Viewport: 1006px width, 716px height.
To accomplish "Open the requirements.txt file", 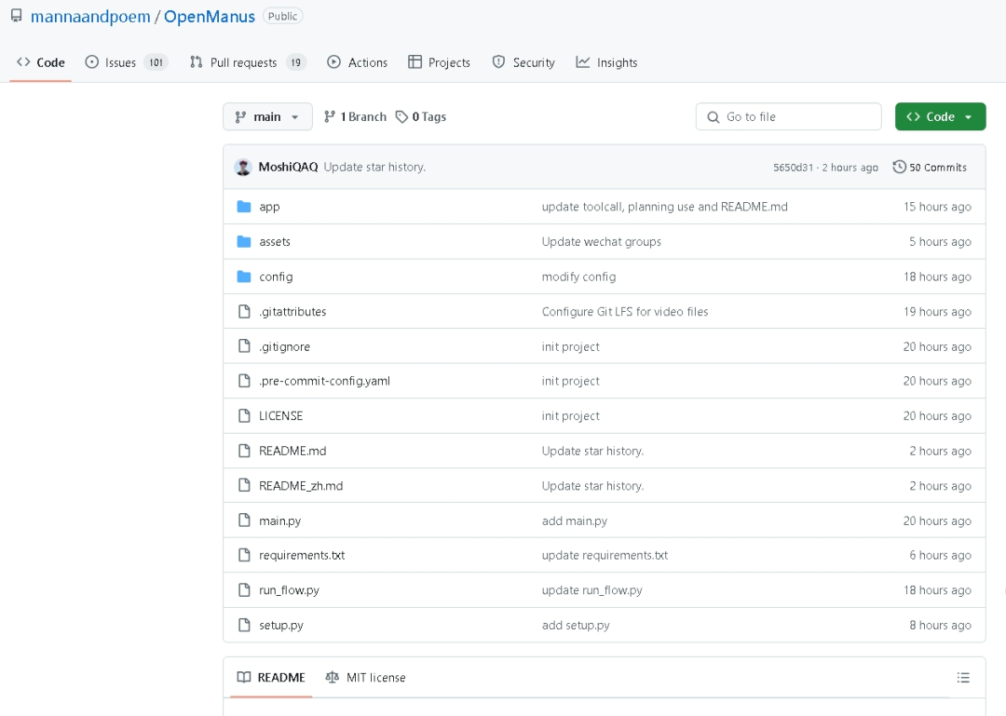I will point(302,555).
